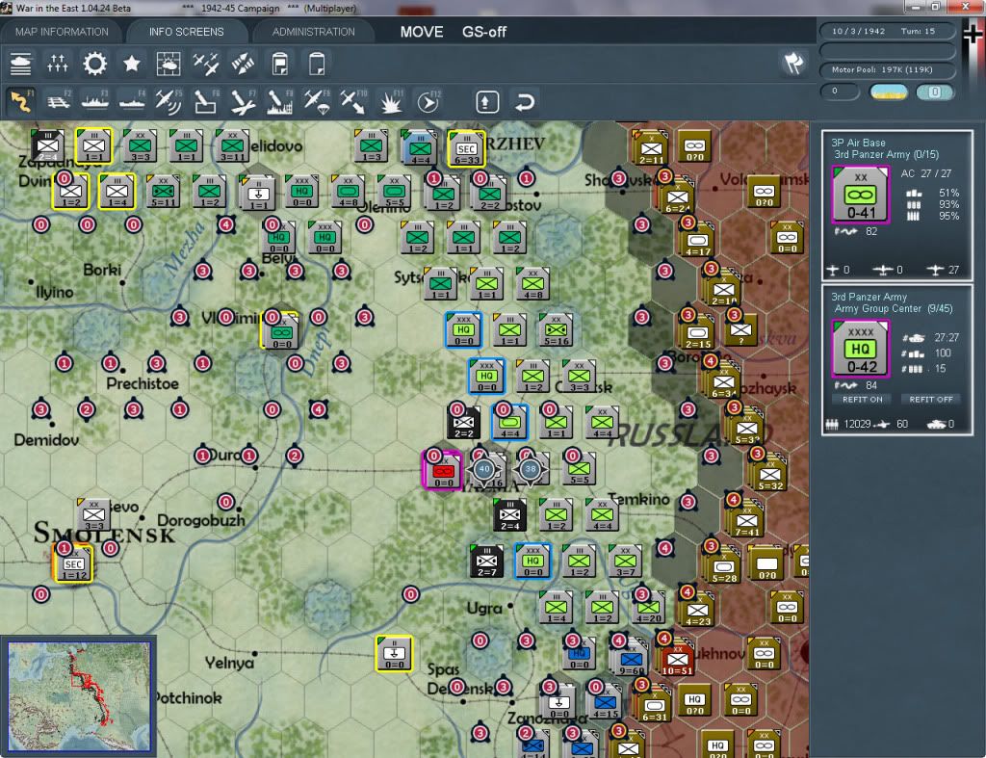This screenshot has height=758, width=986.
Task: Activate F11 explosion mode icon
Action: (391, 102)
